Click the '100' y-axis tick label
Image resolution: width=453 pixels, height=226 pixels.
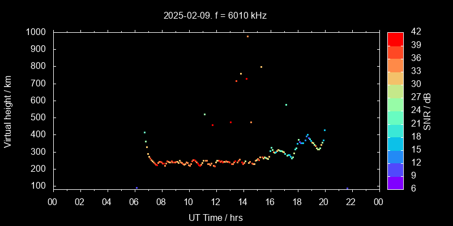[40, 186]
